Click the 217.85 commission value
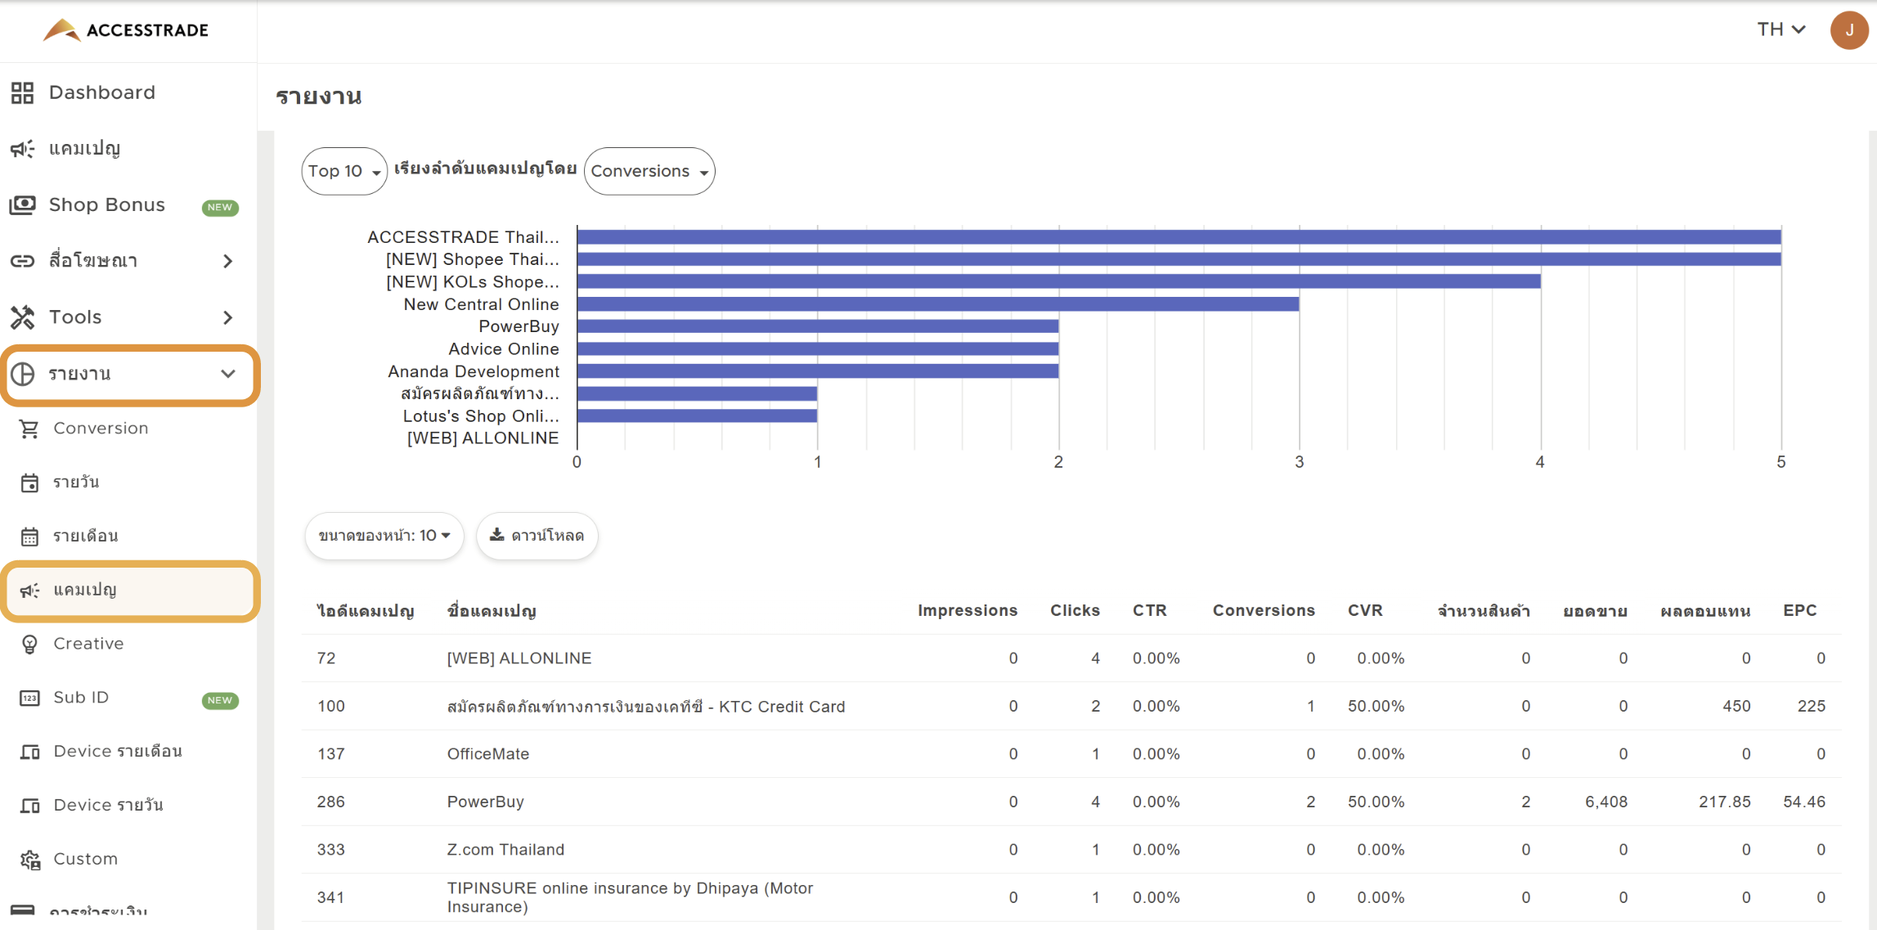Image resolution: width=1877 pixels, height=930 pixels. [1724, 802]
